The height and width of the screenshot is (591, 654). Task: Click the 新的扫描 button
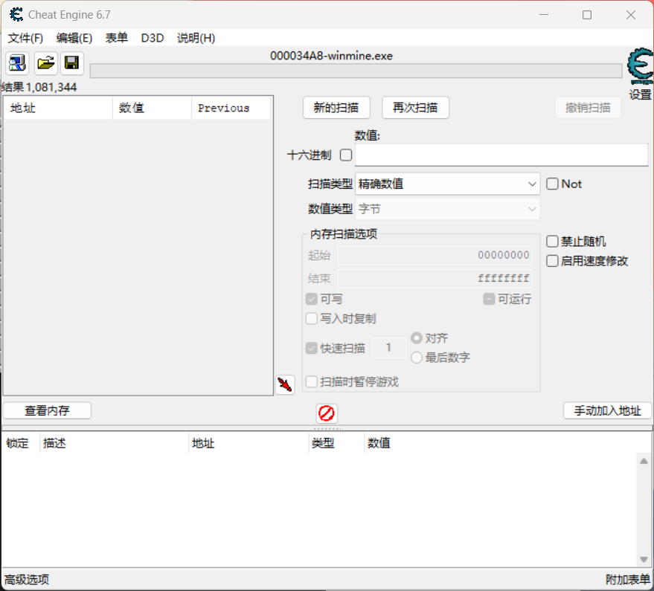[336, 108]
